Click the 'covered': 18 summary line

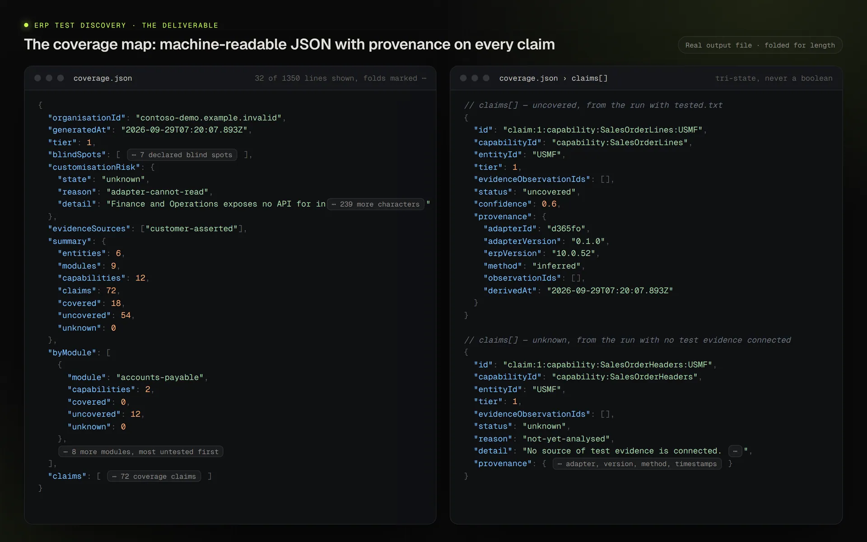point(91,304)
